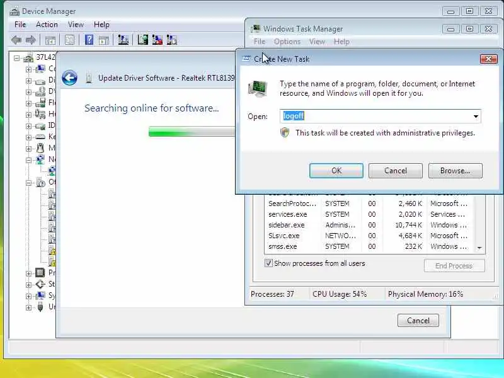Image resolution: width=504 pixels, height=378 pixels.
Task: Select the Other devices question-mark category icon
Action: pos(40,182)
